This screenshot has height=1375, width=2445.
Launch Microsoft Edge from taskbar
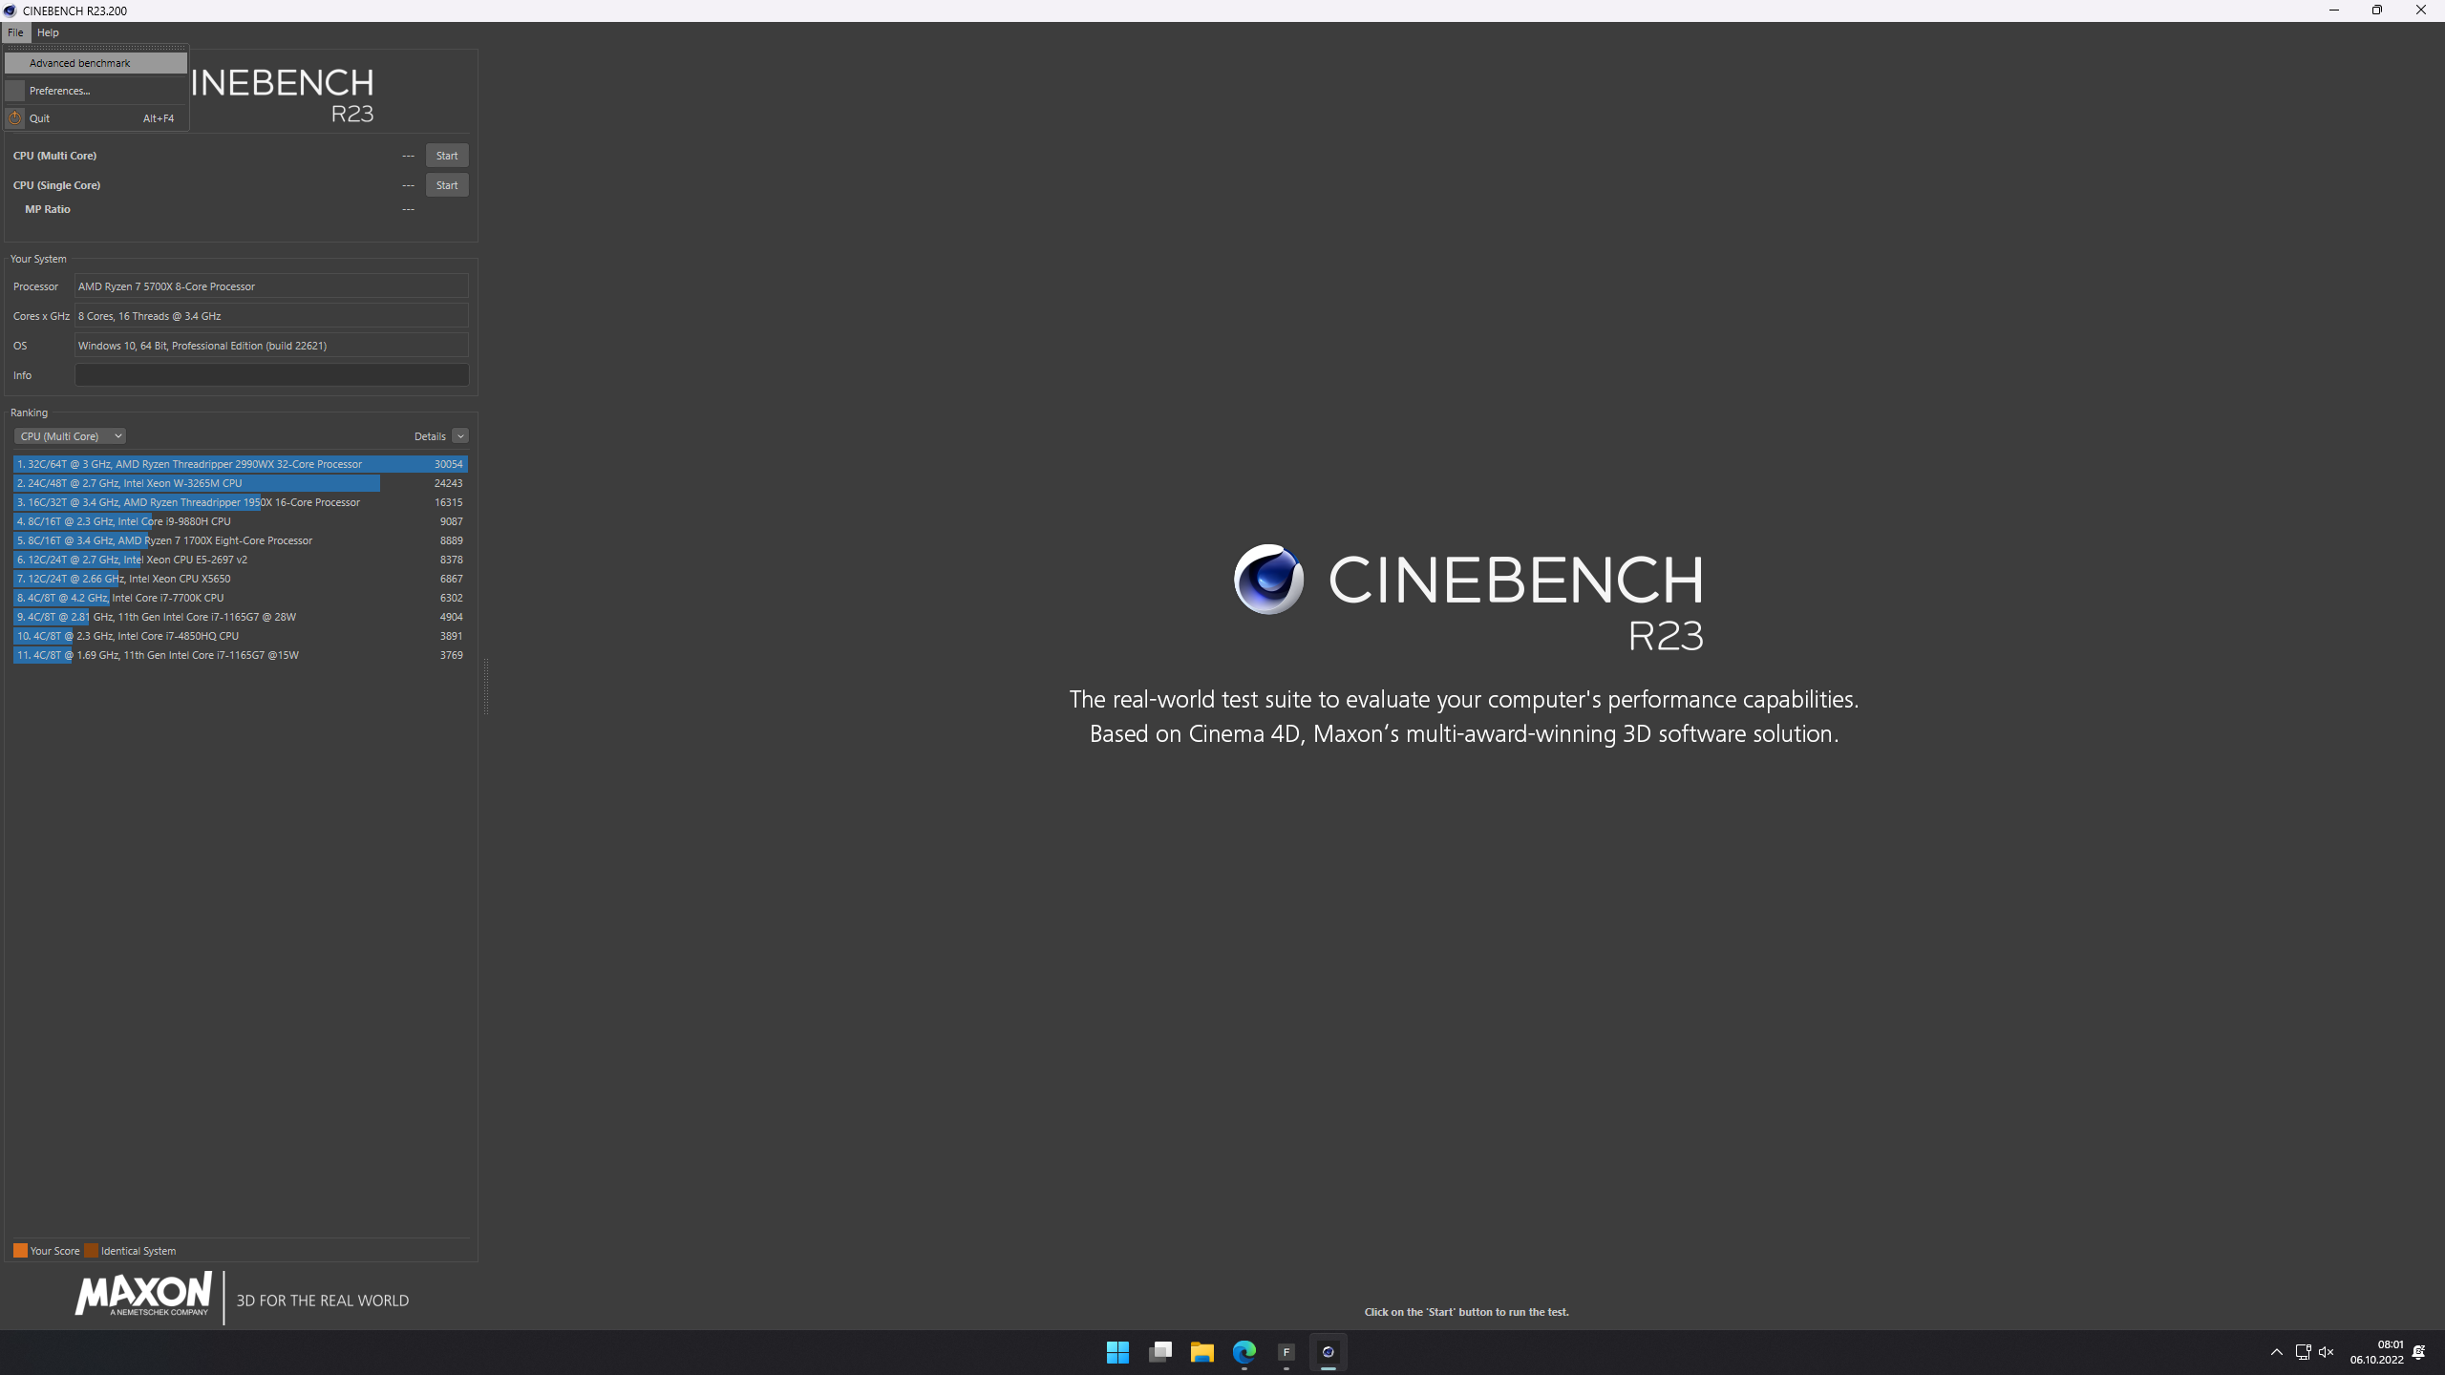click(x=1244, y=1352)
